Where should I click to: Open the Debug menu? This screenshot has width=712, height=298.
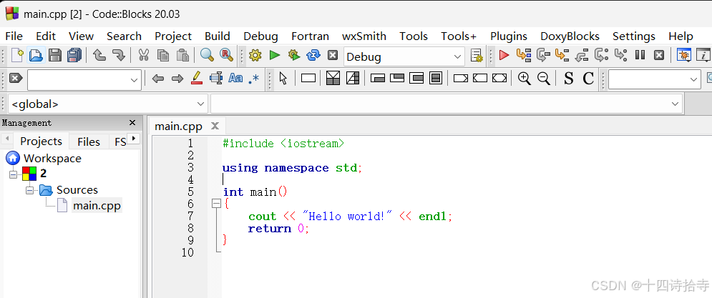coord(260,36)
